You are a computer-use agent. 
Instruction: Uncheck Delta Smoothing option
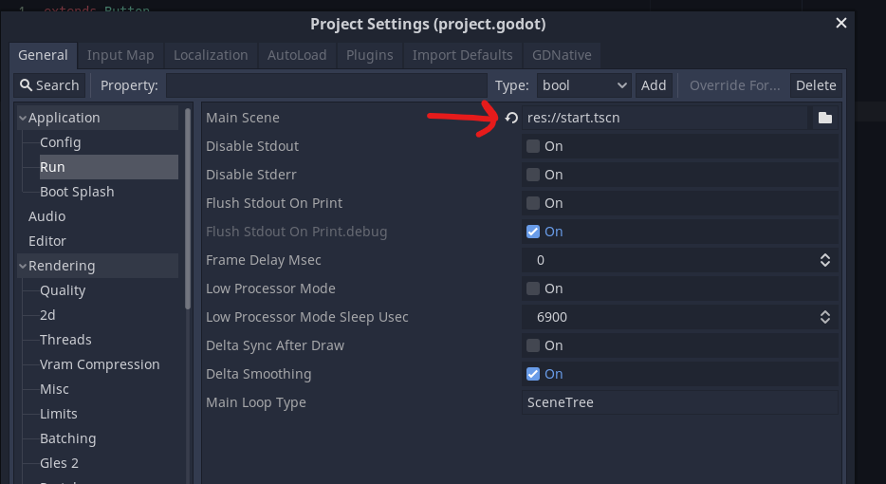pyautogui.click(x=533, y=374)
